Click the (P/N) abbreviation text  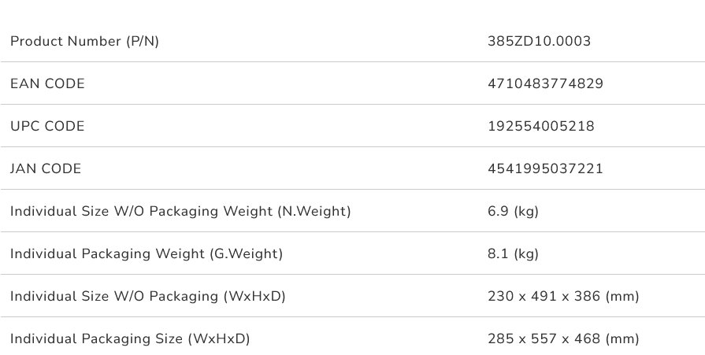point(143,41)
